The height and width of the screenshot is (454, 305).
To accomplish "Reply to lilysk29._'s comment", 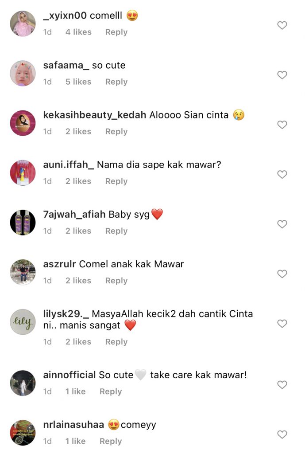I will point(116,342).
